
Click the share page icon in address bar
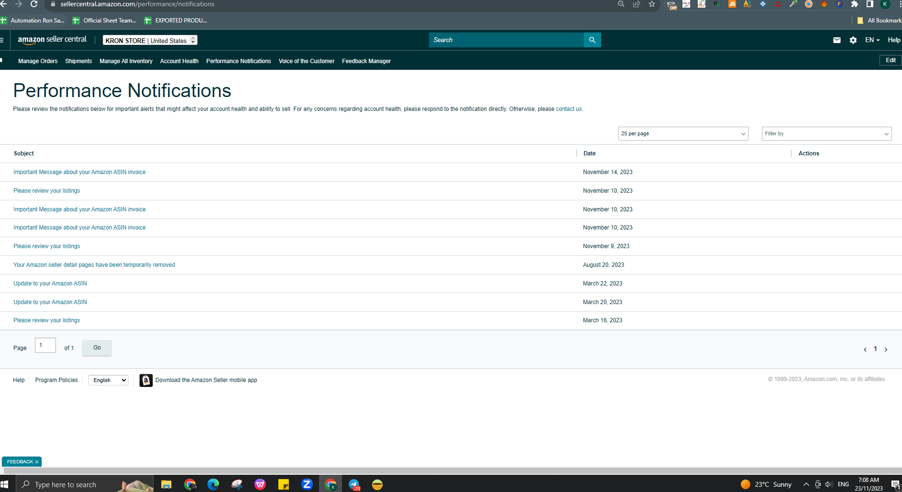(637, 4)
